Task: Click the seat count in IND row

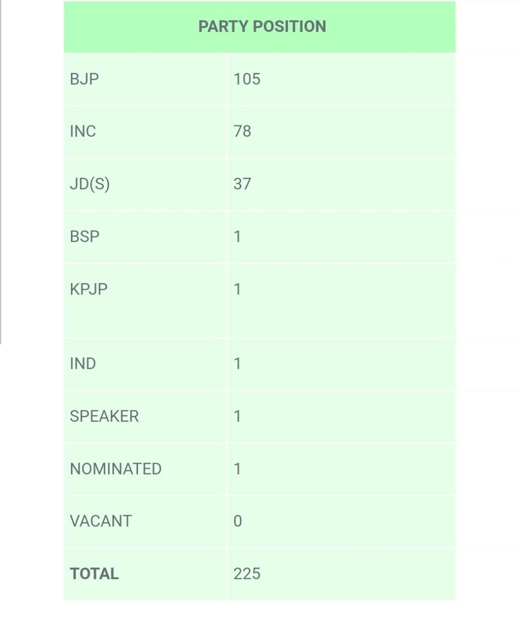Action: coord(238,363)
